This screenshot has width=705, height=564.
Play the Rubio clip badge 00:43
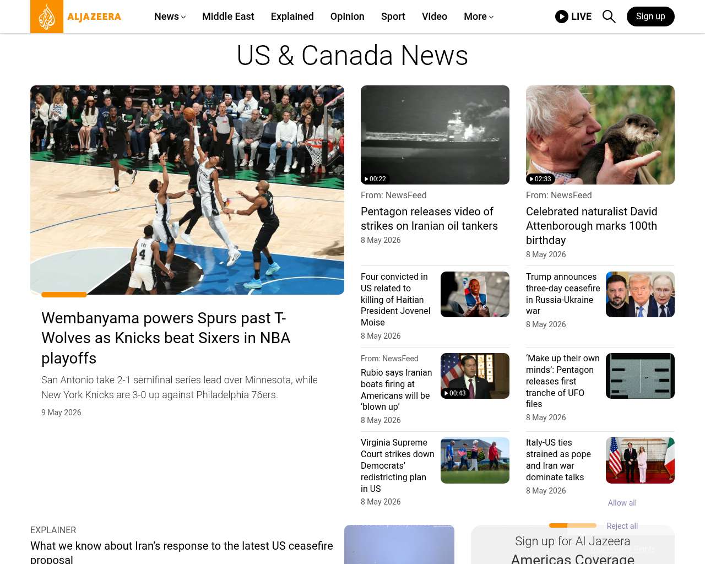click(x=455, y=393)
